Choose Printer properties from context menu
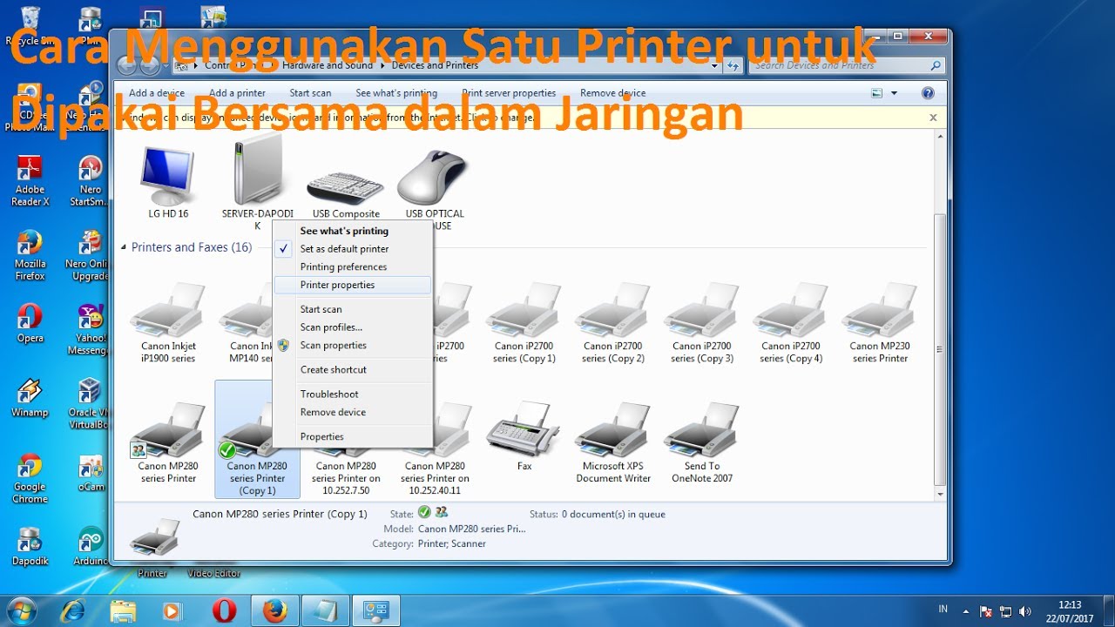This screenshot has width=1115, height=627. coord(337,285)
